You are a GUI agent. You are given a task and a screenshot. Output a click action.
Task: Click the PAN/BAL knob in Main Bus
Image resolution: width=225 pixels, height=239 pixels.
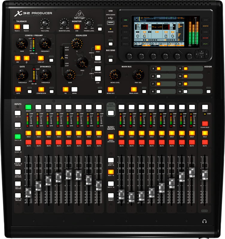(138, 74)
